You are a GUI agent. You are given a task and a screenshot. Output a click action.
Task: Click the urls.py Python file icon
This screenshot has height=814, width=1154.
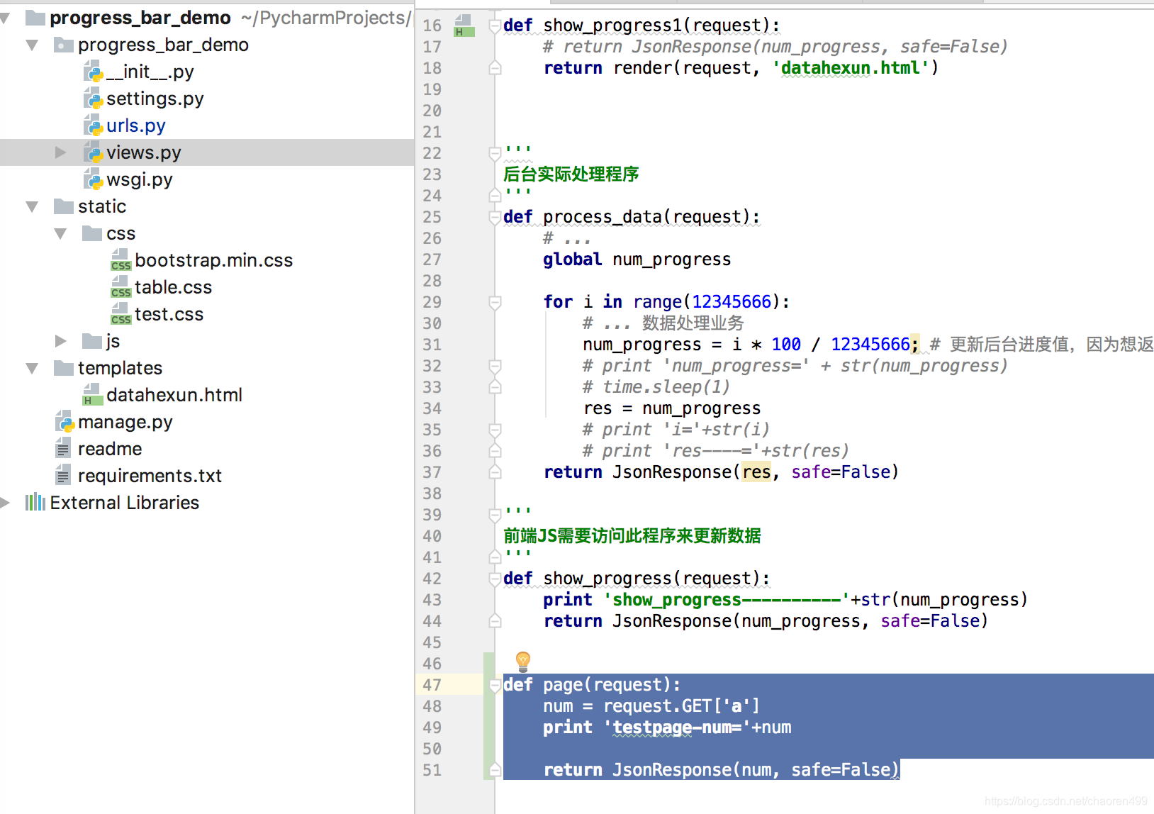click(94, 126)
